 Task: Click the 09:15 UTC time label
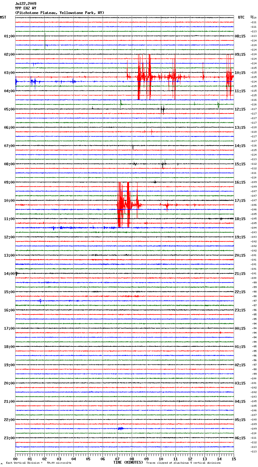(x=240, y=54)
